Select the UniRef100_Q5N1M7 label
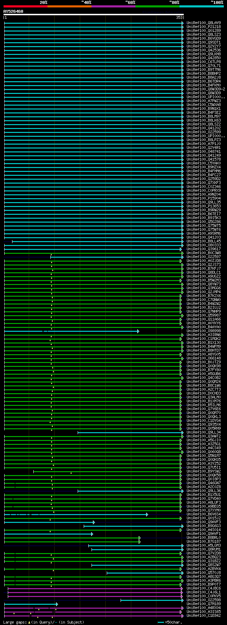Viewport: 227px width, 625px height. tap(204, 456)
